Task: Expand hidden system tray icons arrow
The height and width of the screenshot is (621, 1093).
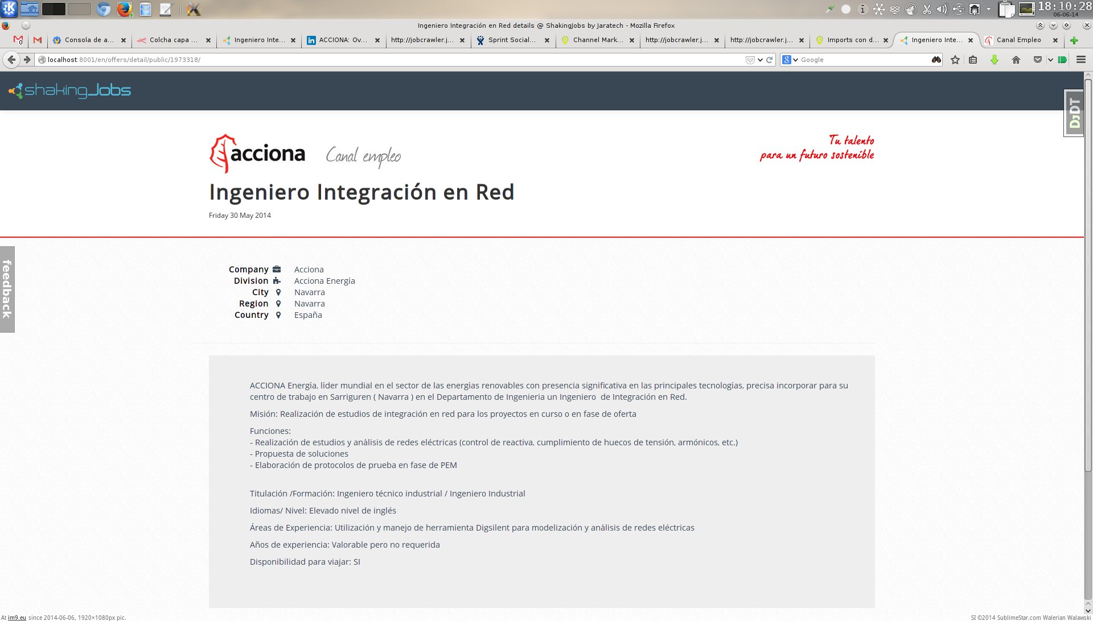Action: coord(989,10)
